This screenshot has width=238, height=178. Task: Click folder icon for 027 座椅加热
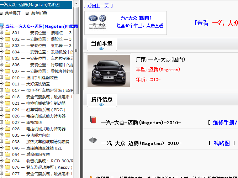coord(7,122)
